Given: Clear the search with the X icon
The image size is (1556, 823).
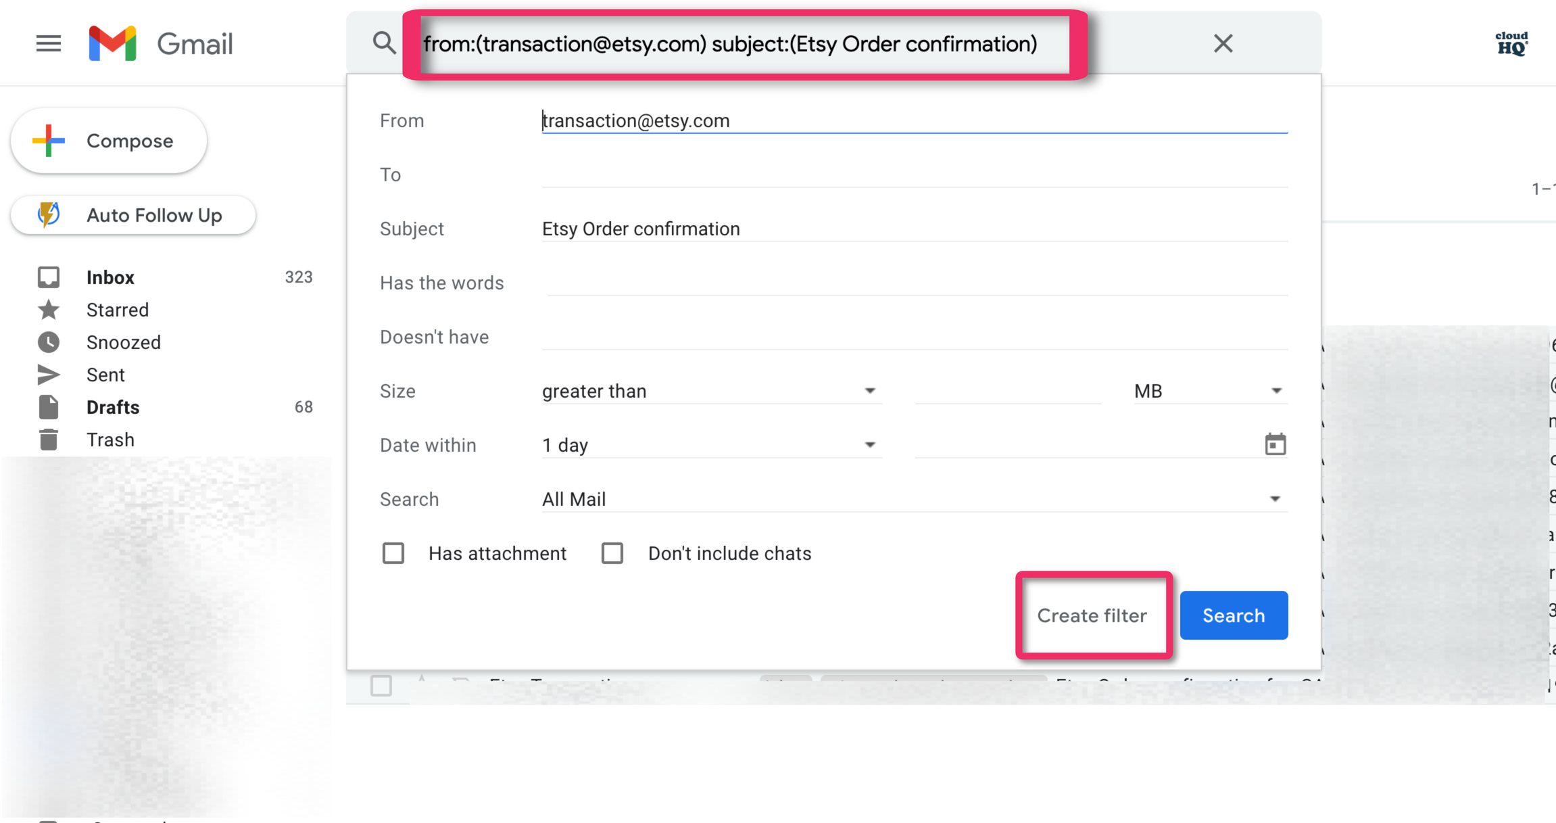Looking at the screenshot, I should coord(1223,43).
